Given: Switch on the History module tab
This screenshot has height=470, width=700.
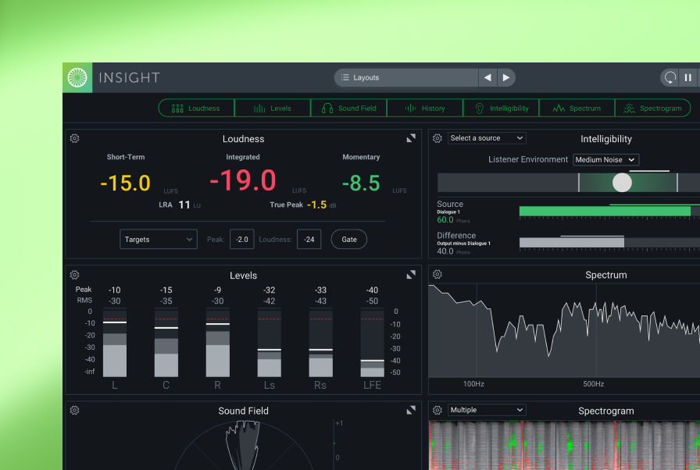Looking at the screenshot, I should [425, 109].
